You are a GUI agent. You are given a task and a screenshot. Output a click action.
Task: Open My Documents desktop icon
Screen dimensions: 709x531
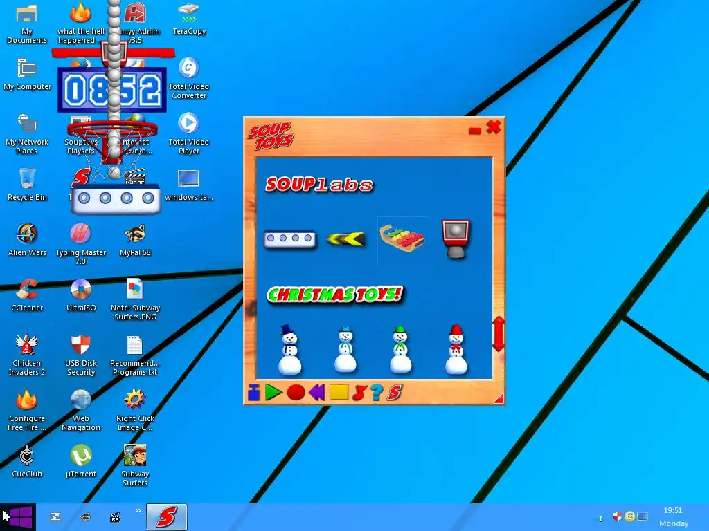point(27,24)
